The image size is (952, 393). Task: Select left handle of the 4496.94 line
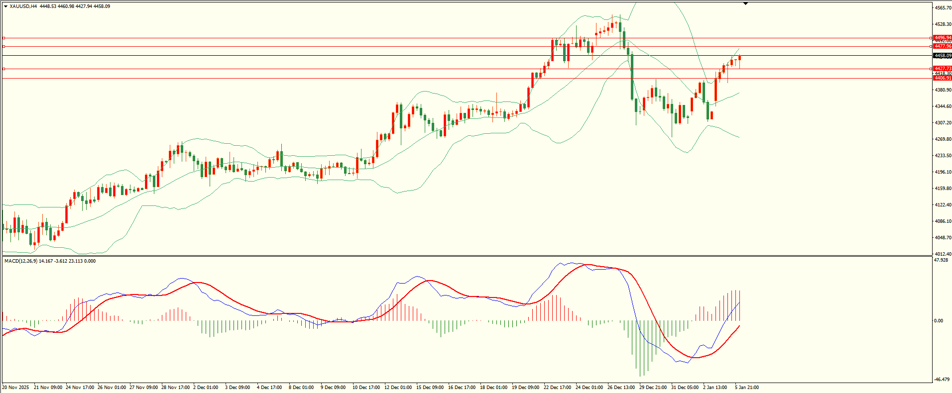[3, 38]
